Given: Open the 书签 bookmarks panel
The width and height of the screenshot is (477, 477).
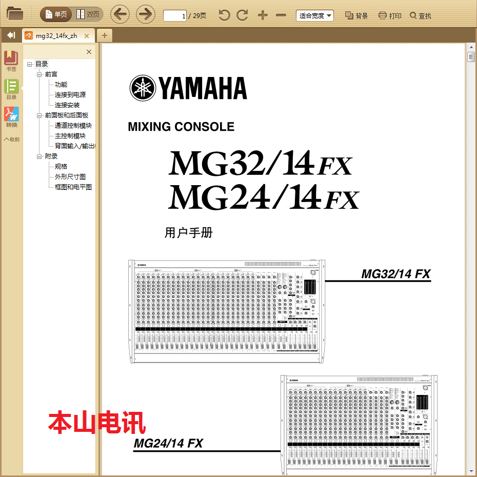Looking at the screenshot, I should click(x=11, y=61).
